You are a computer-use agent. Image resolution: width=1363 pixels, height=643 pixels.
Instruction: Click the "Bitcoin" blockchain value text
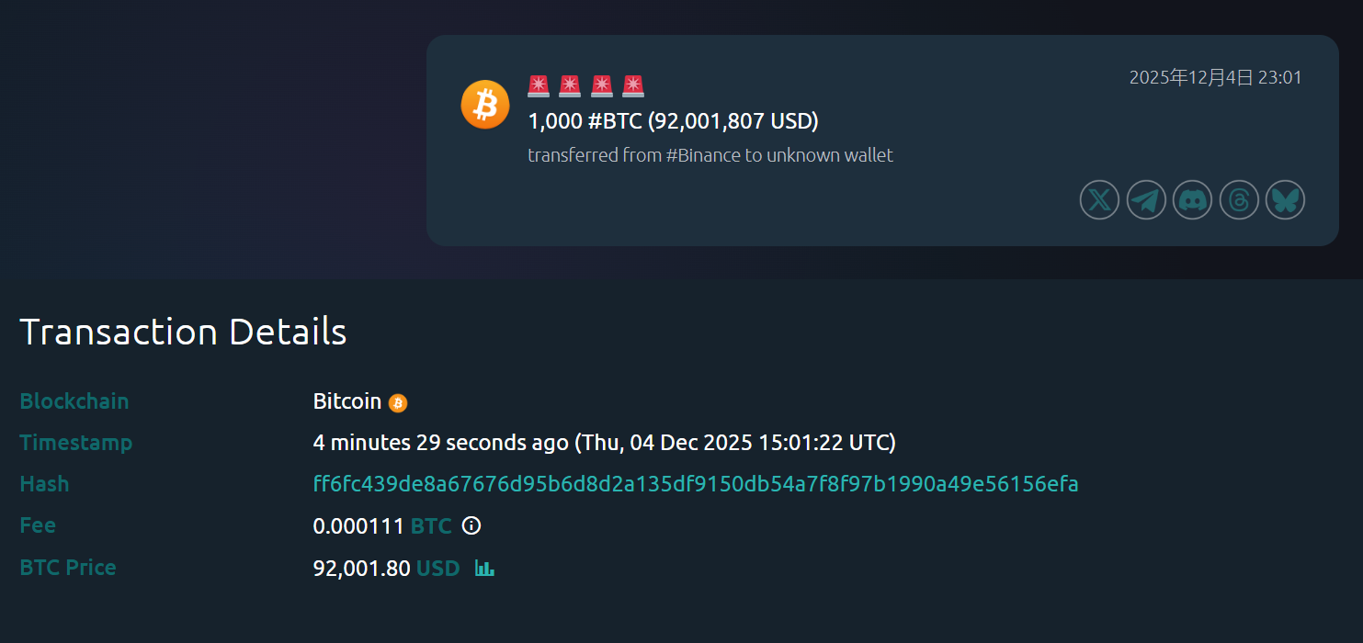(x=346, y=401)
